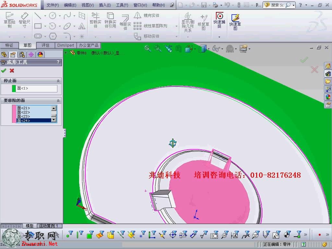This screenshot has height=249, width=332.
Task: Click Repair Sketch (修复草图)
Action: [x=203, y=22]
